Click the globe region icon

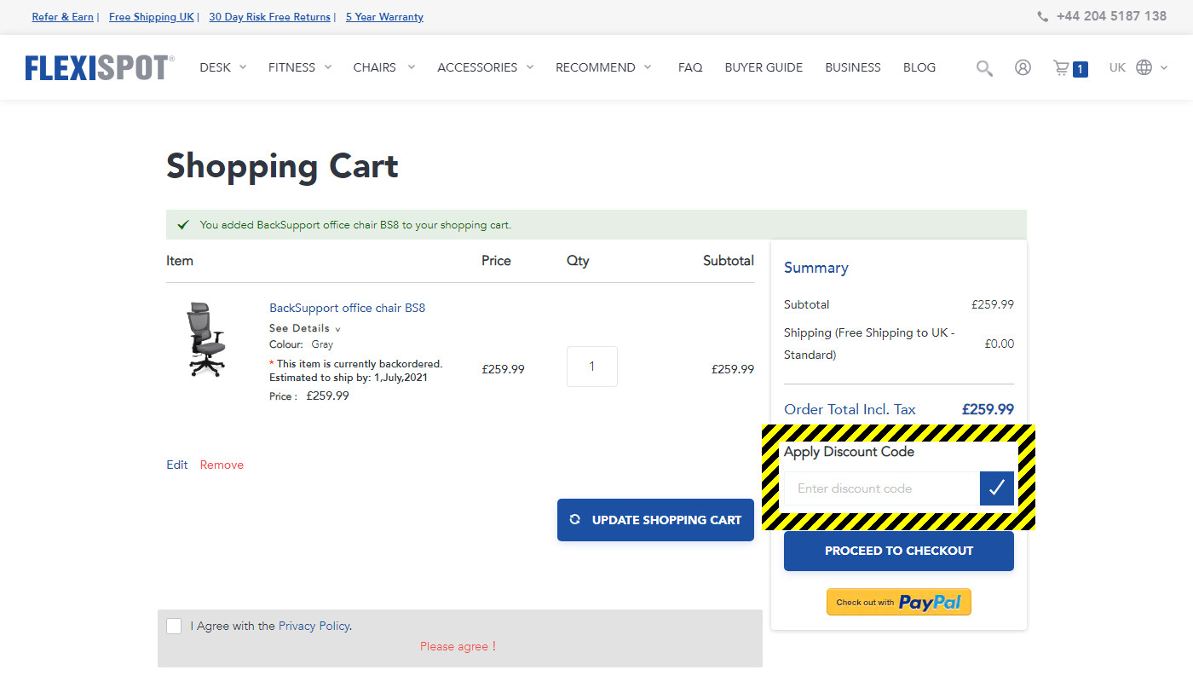[x=1144, y=67]
